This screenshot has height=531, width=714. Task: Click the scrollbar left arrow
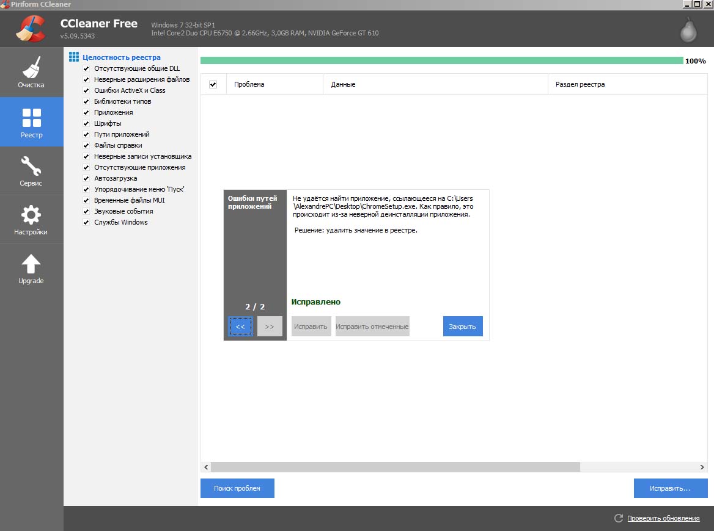click(206, 467)
